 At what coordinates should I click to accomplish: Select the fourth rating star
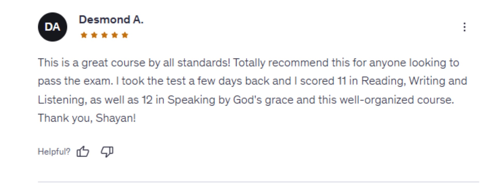pos(114,35)
